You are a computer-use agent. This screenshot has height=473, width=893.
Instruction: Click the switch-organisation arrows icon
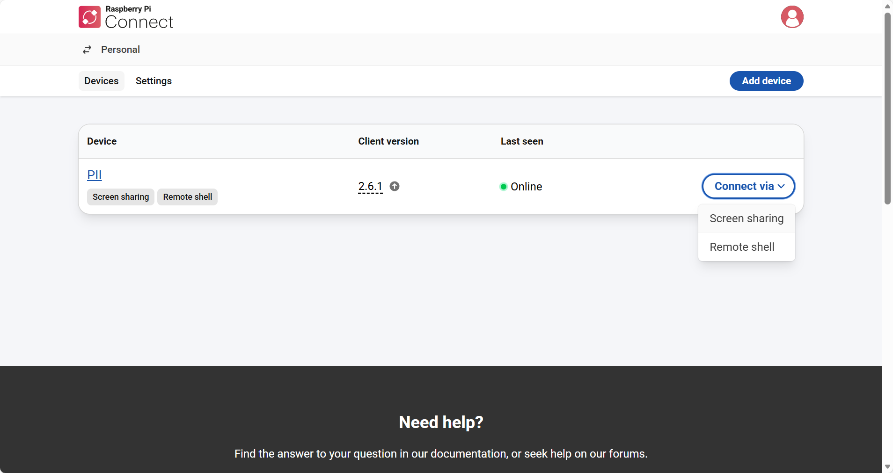click(x=87, y=50)
